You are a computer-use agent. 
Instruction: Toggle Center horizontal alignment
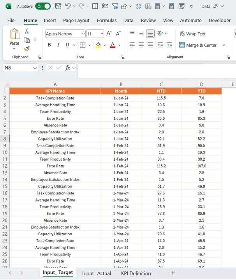click(x=141, y=45)
